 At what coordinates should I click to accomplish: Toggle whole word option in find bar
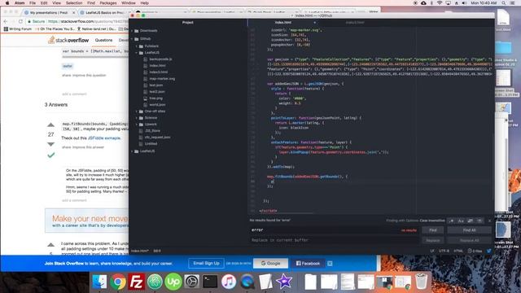pyautogui.click(x=479, y=221)
